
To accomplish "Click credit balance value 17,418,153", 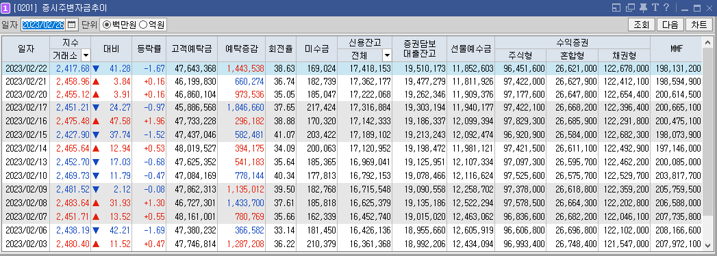I will 370,68.
